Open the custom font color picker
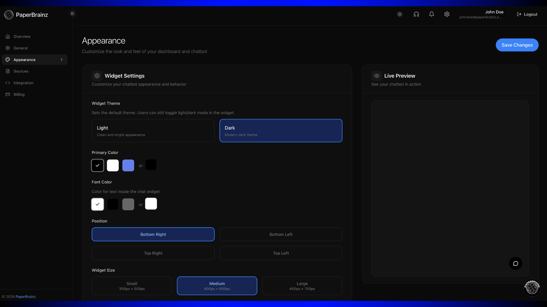Screen dimensions: 547x307 pos(151,204)
